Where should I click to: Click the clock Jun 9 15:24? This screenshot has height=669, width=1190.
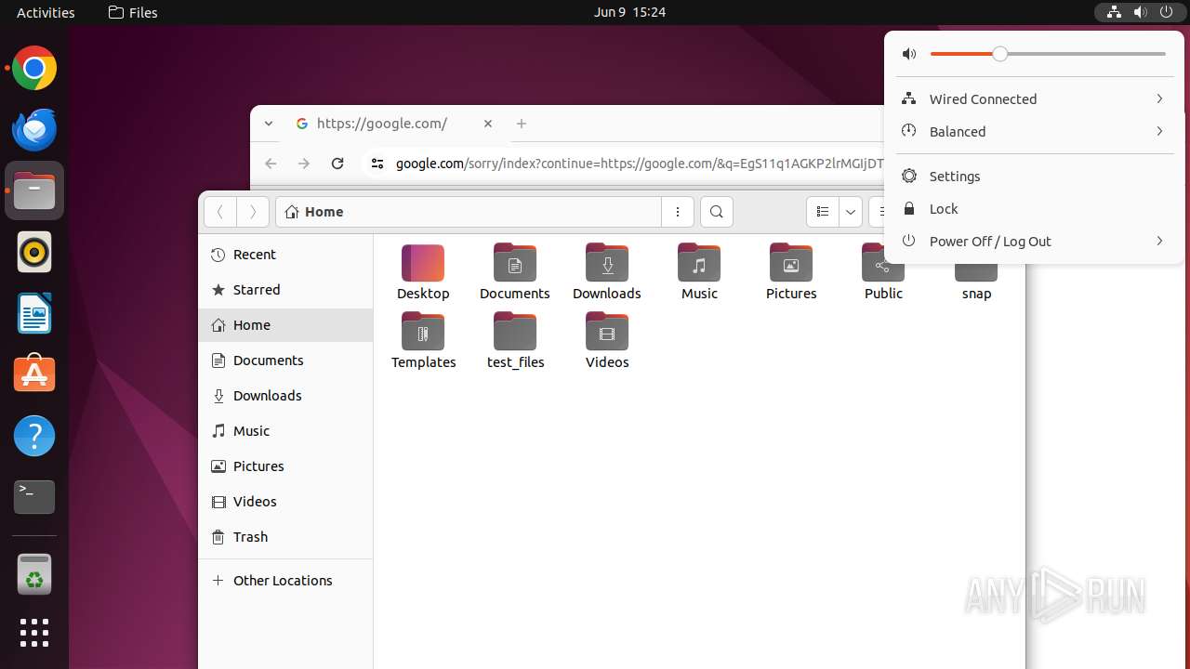[x=629, y=12]
